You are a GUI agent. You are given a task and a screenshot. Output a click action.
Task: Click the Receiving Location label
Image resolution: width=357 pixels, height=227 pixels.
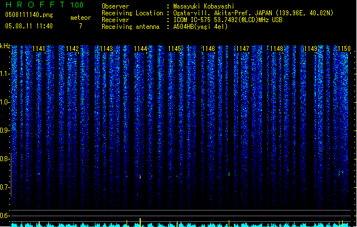[132, 13]
